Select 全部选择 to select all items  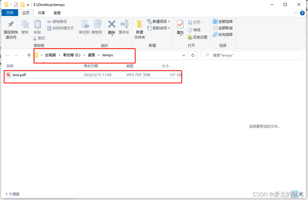222,21
